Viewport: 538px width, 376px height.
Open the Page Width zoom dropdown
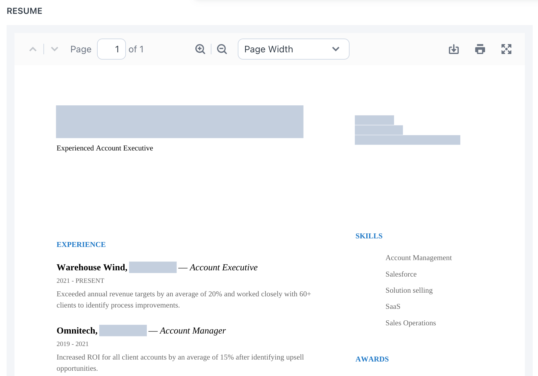293,49
